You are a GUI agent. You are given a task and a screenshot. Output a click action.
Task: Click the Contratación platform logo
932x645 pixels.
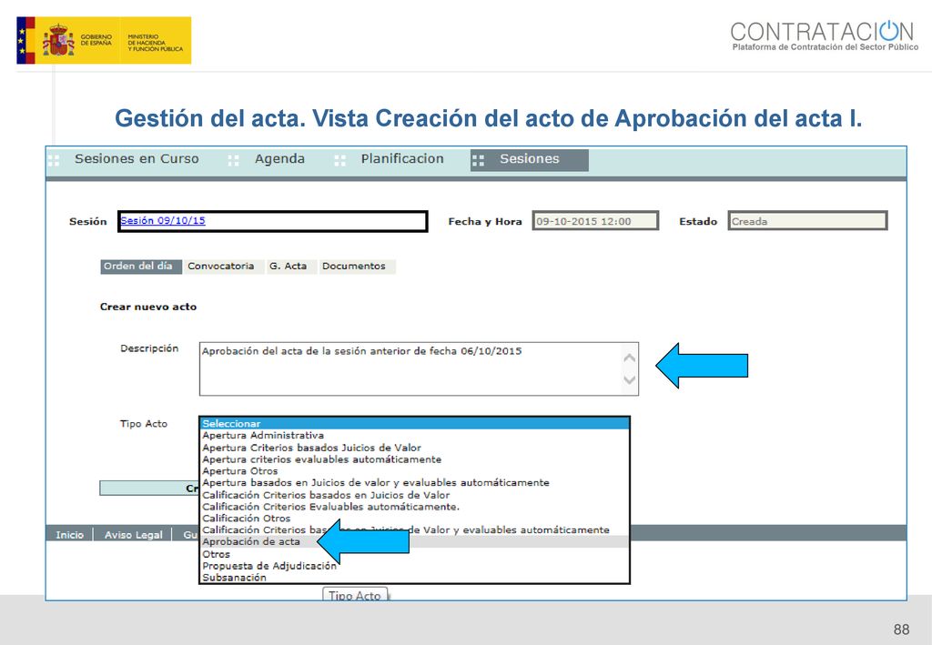(824, 35)
